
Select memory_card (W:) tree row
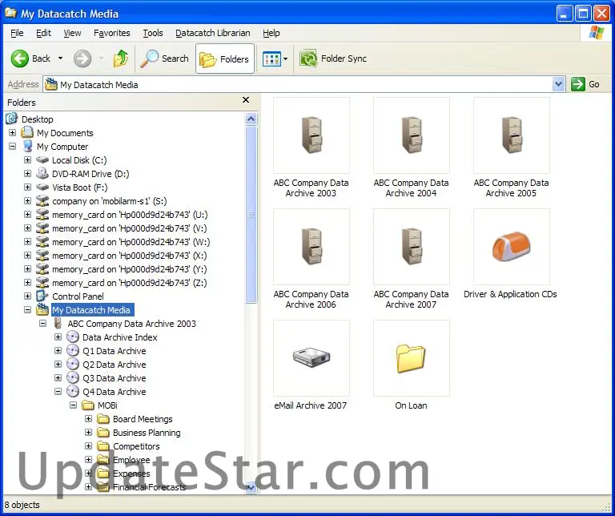[131, 242]
